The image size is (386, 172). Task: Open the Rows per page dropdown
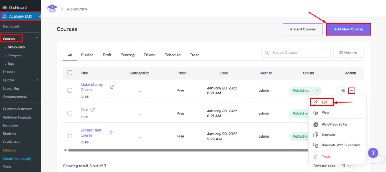pos(346,166)
